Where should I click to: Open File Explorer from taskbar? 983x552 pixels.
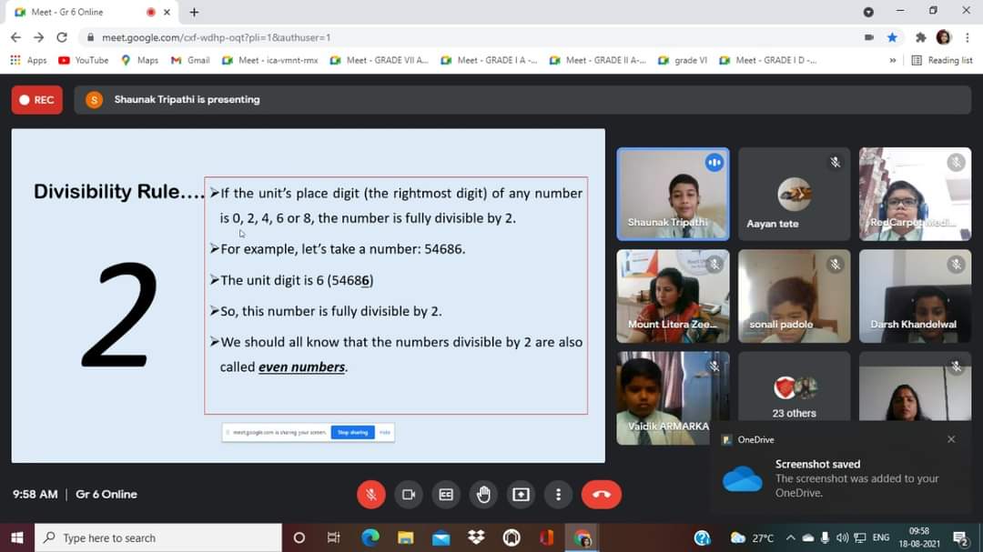[406, 537]
